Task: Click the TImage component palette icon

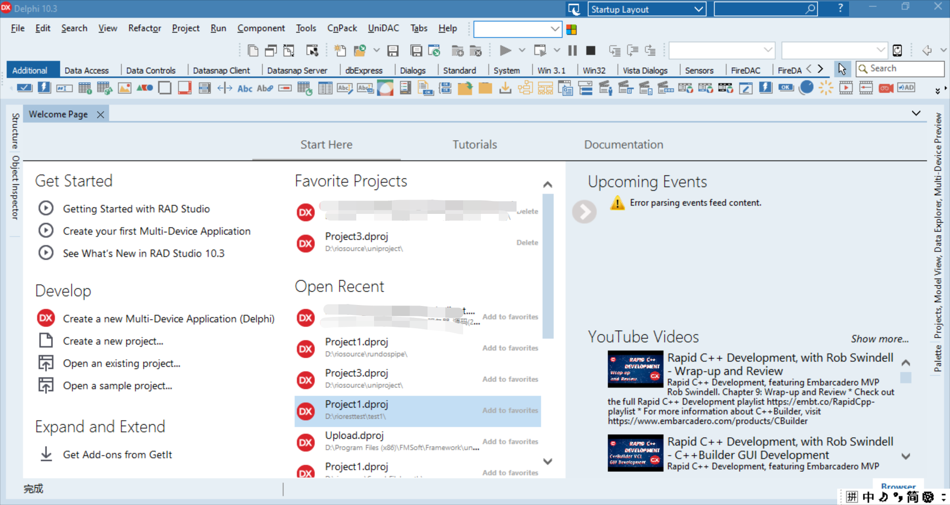Action: 125,88
